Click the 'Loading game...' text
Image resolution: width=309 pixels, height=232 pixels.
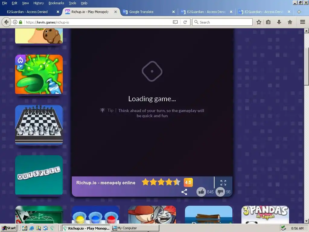click(x=152, y=99)
